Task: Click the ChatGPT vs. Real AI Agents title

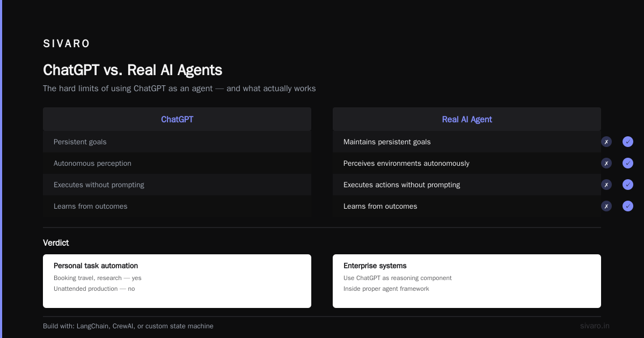Action: click(133, 70)
